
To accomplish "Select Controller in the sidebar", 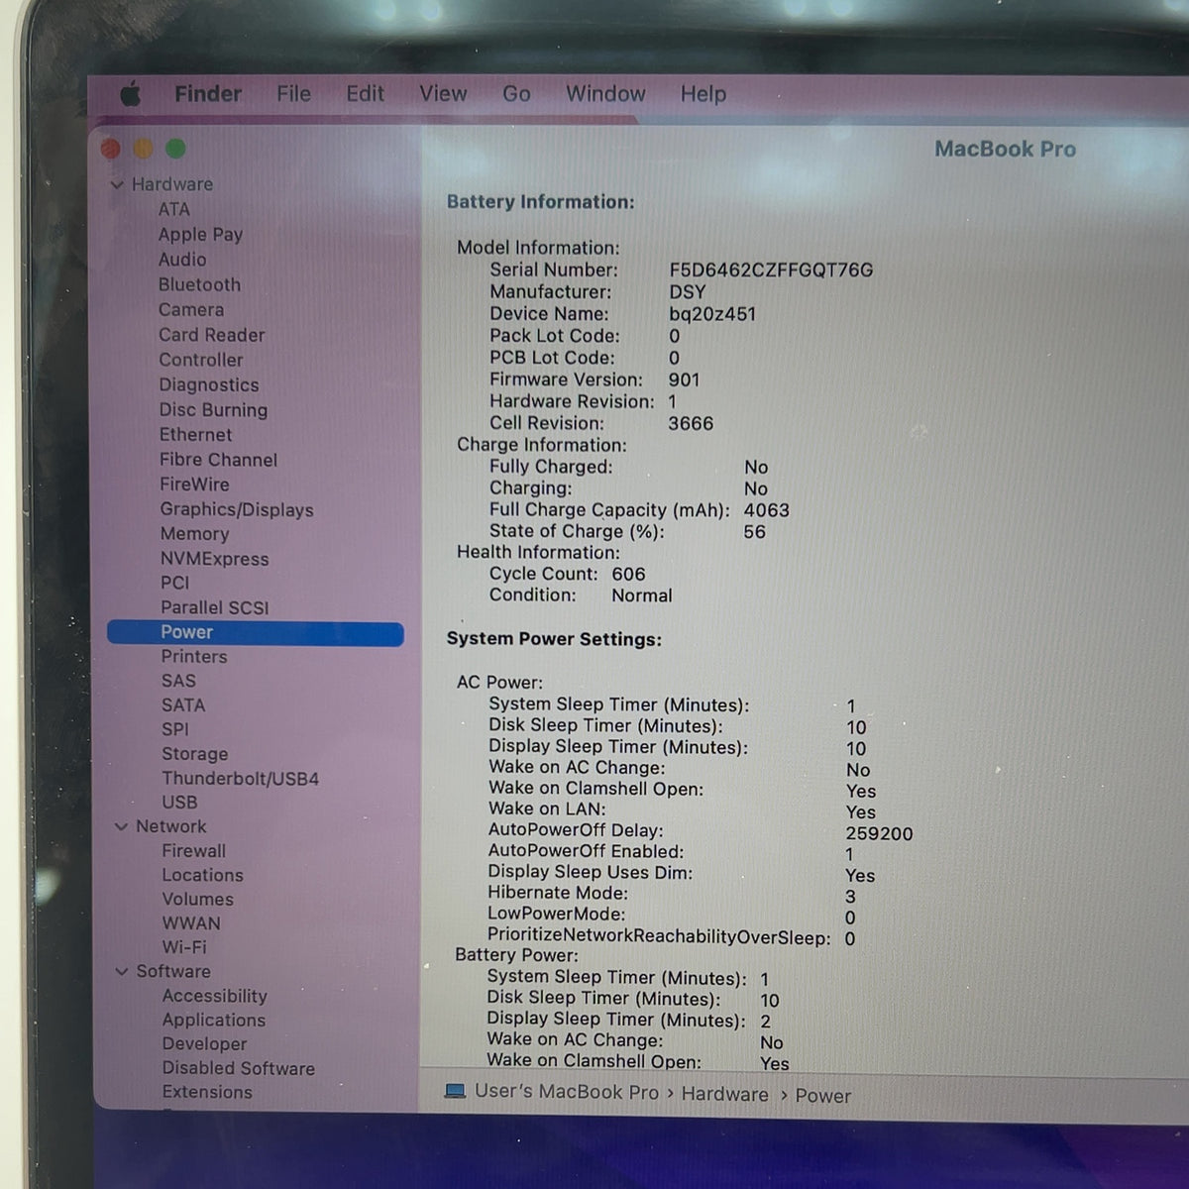I will [201, 360].
